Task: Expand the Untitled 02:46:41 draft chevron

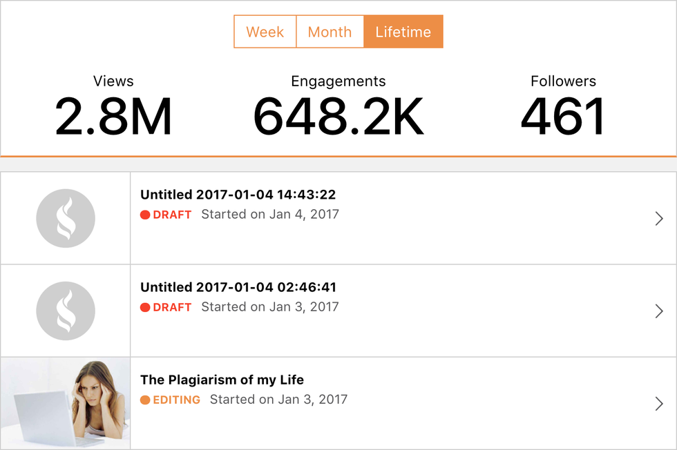Action: click(x=658, y=311)
